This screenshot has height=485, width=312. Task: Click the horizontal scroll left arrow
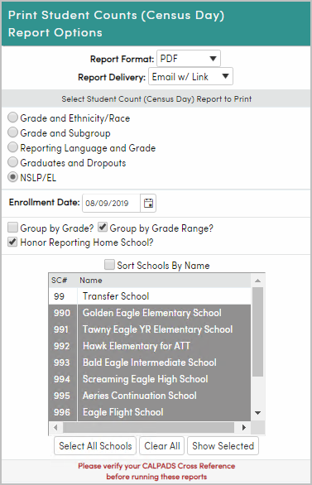[x=55, y=427]
